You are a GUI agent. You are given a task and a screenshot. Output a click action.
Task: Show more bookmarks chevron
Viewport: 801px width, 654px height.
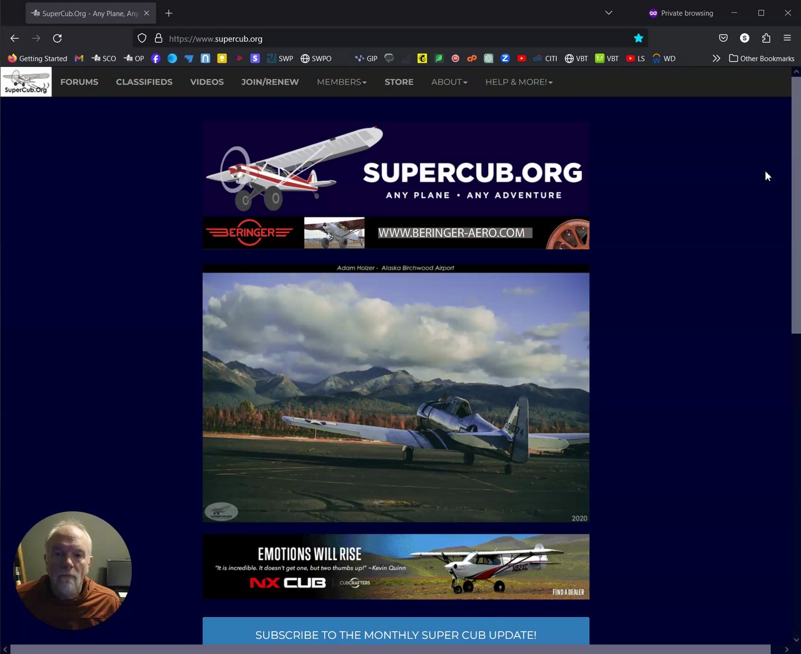click(716, 58)
